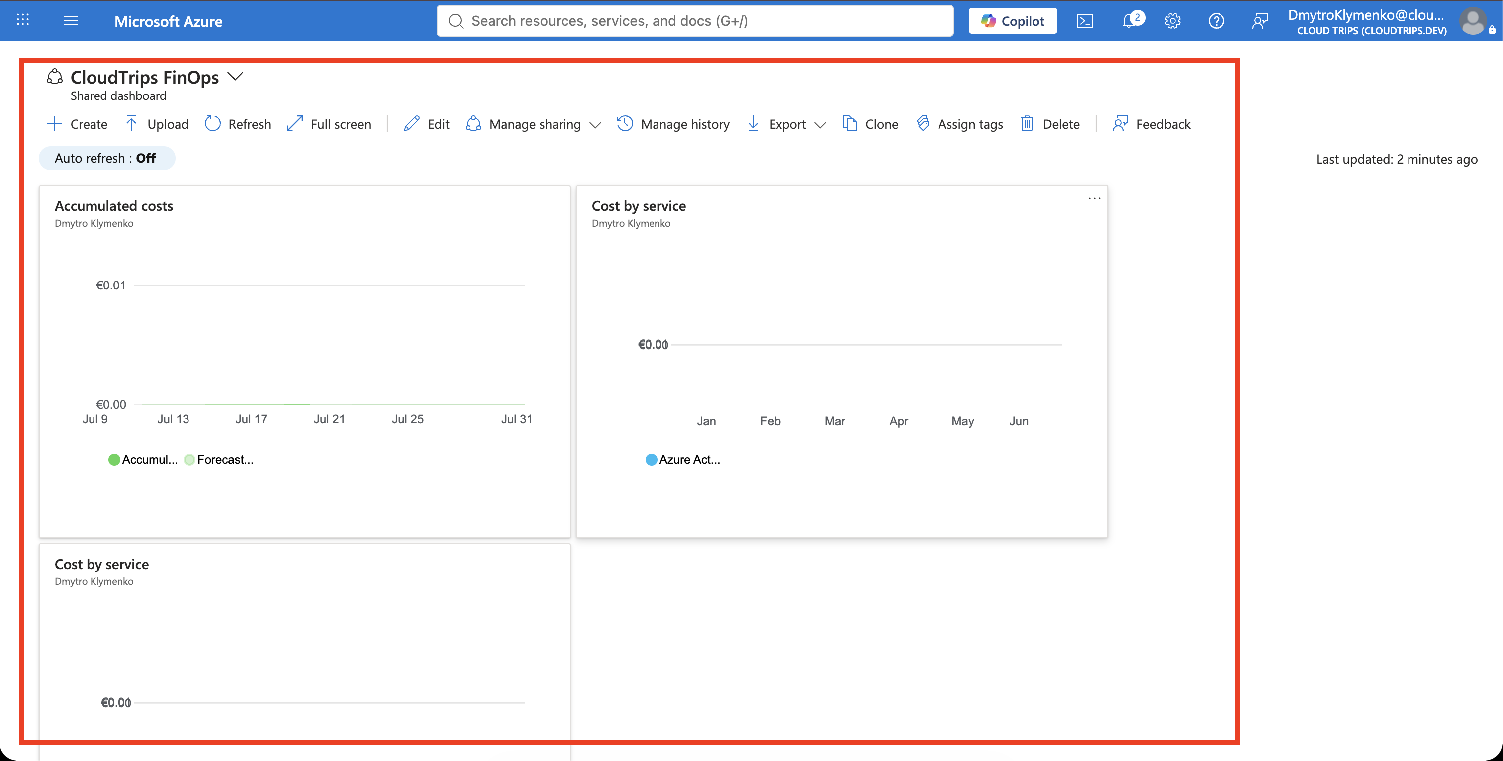Click the Feedback toolbar label
Screen dimensions: 1503x761
pyautogui.click(x=1163, y=124)
